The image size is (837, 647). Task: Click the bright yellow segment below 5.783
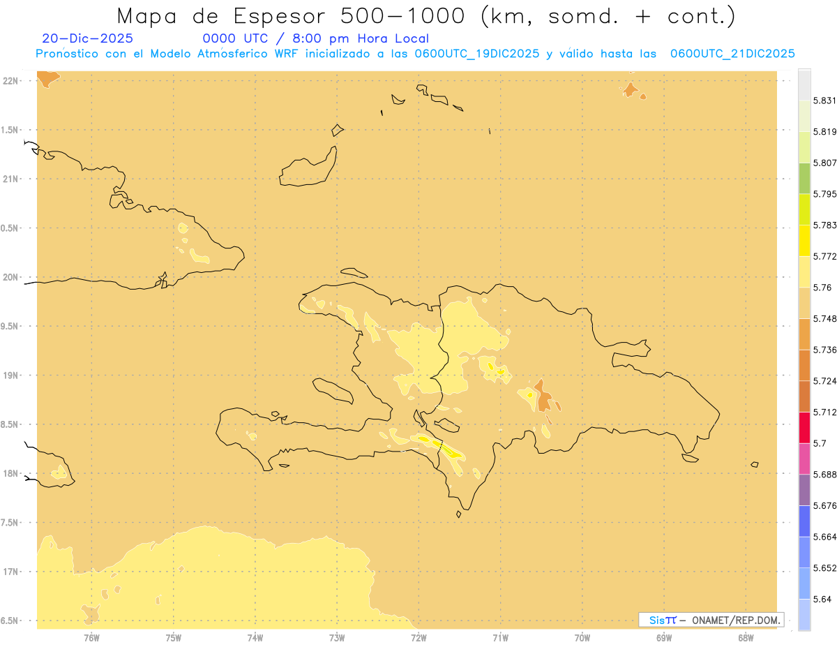point(804,240)
